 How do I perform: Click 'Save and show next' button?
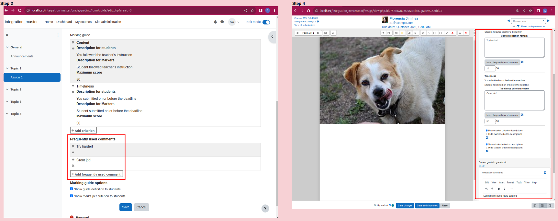[427, 205]
